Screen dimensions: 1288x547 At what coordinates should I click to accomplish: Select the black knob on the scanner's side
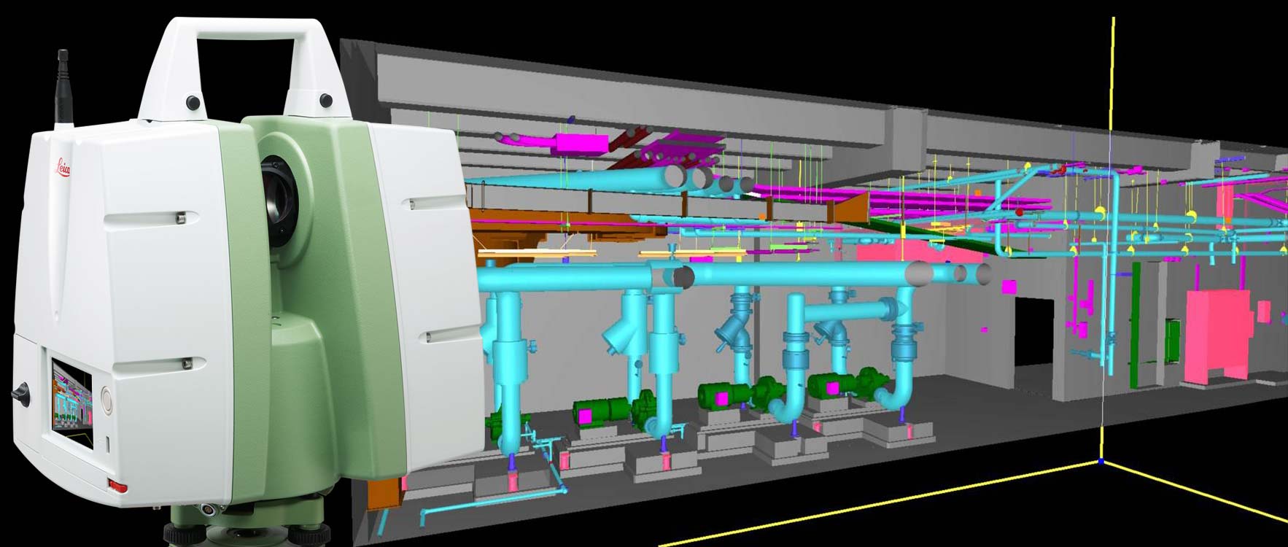20,393
